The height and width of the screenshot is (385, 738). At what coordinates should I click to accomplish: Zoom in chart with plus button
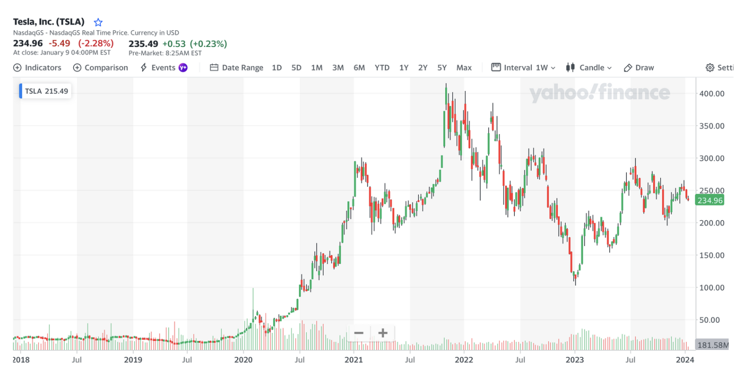coord(383,333)
